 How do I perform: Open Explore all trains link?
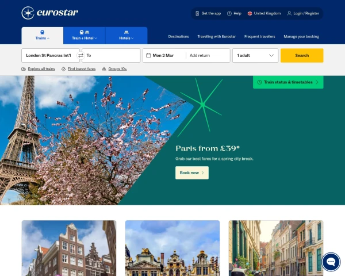tap(41, 69)
